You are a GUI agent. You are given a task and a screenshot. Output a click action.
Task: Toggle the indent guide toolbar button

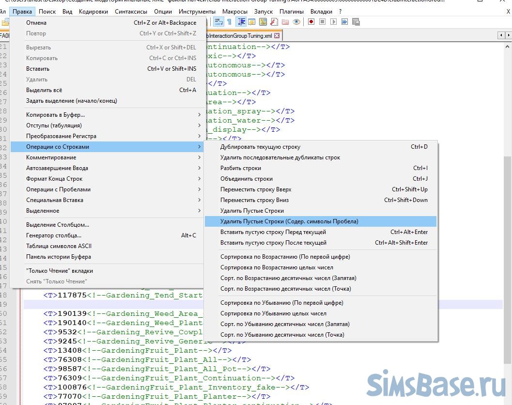(x=241, y=22)
